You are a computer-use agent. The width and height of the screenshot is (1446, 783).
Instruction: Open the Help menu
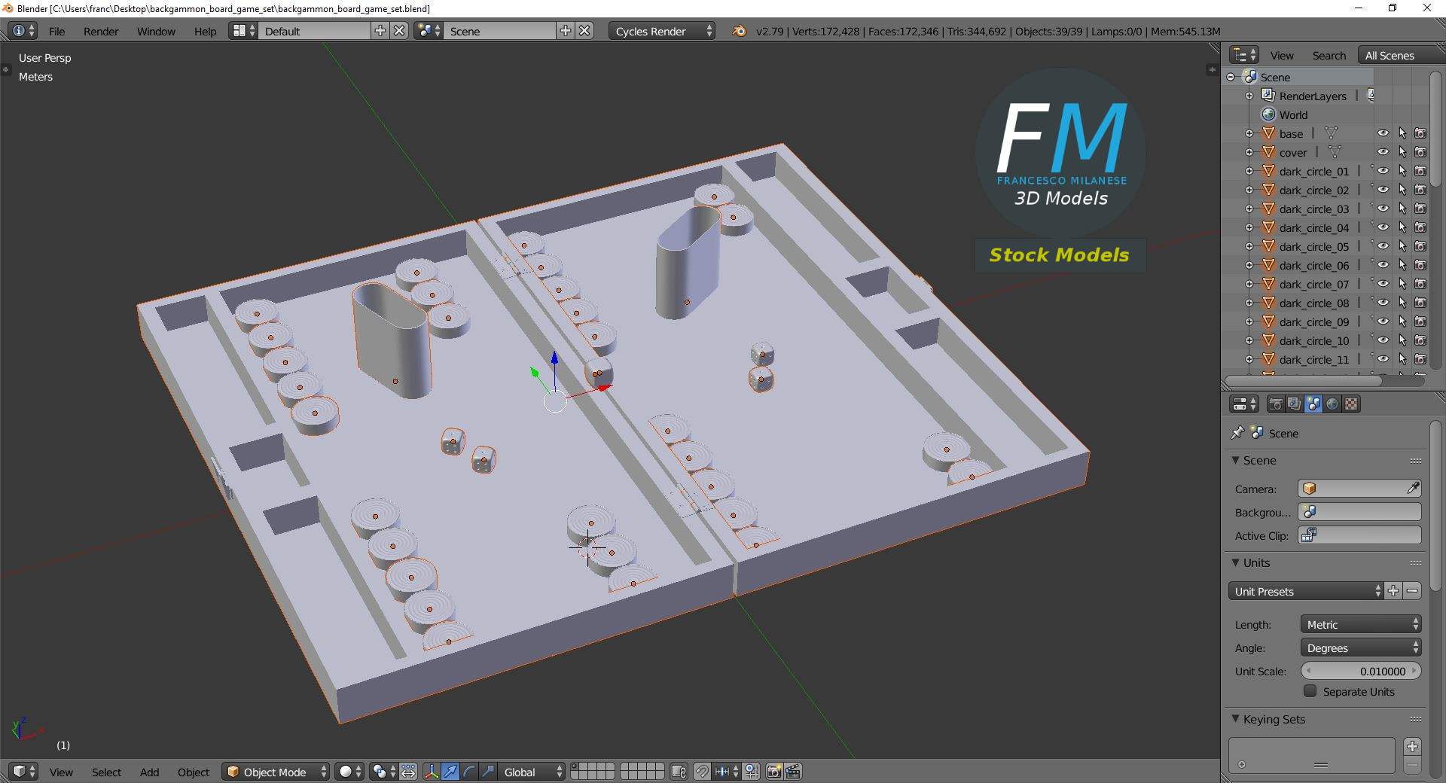click(205, 31)
